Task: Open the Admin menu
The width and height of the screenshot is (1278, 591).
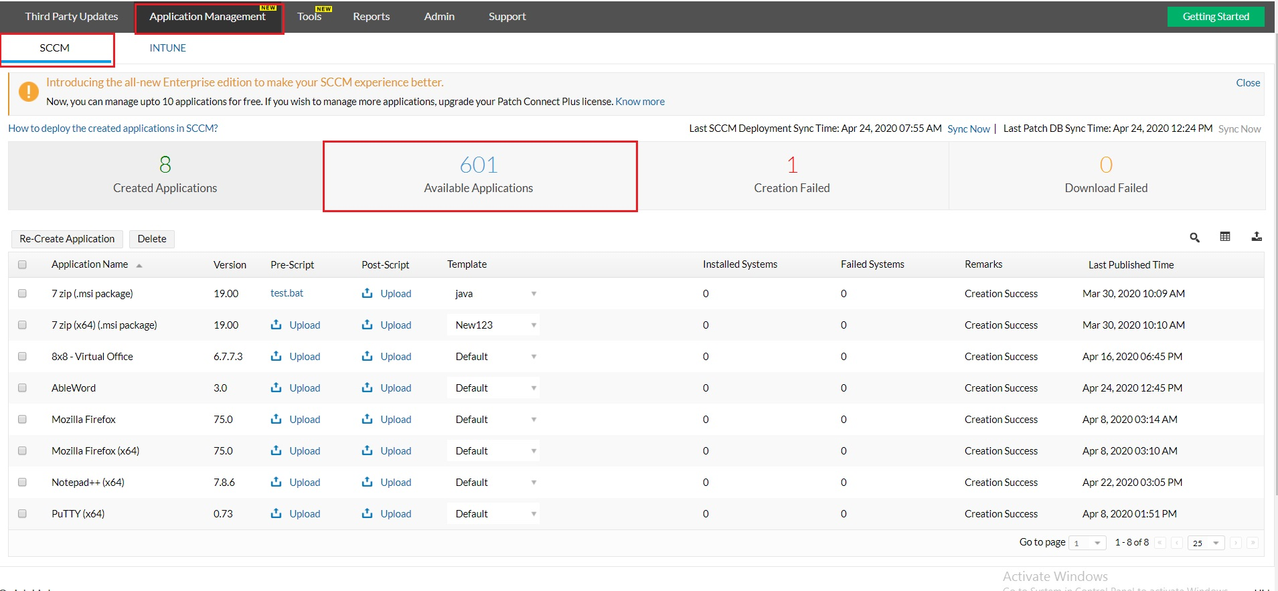Action: pos(439,16)
